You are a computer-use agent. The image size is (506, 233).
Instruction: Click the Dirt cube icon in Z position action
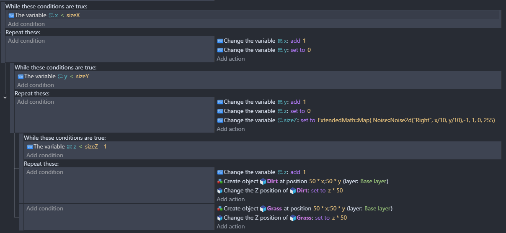(x=293, y=191)
